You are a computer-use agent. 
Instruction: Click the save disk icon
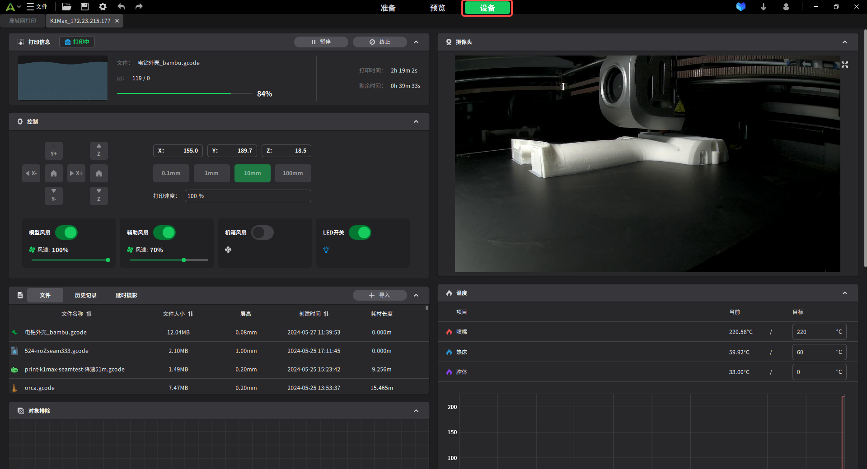tap(84, 7)
